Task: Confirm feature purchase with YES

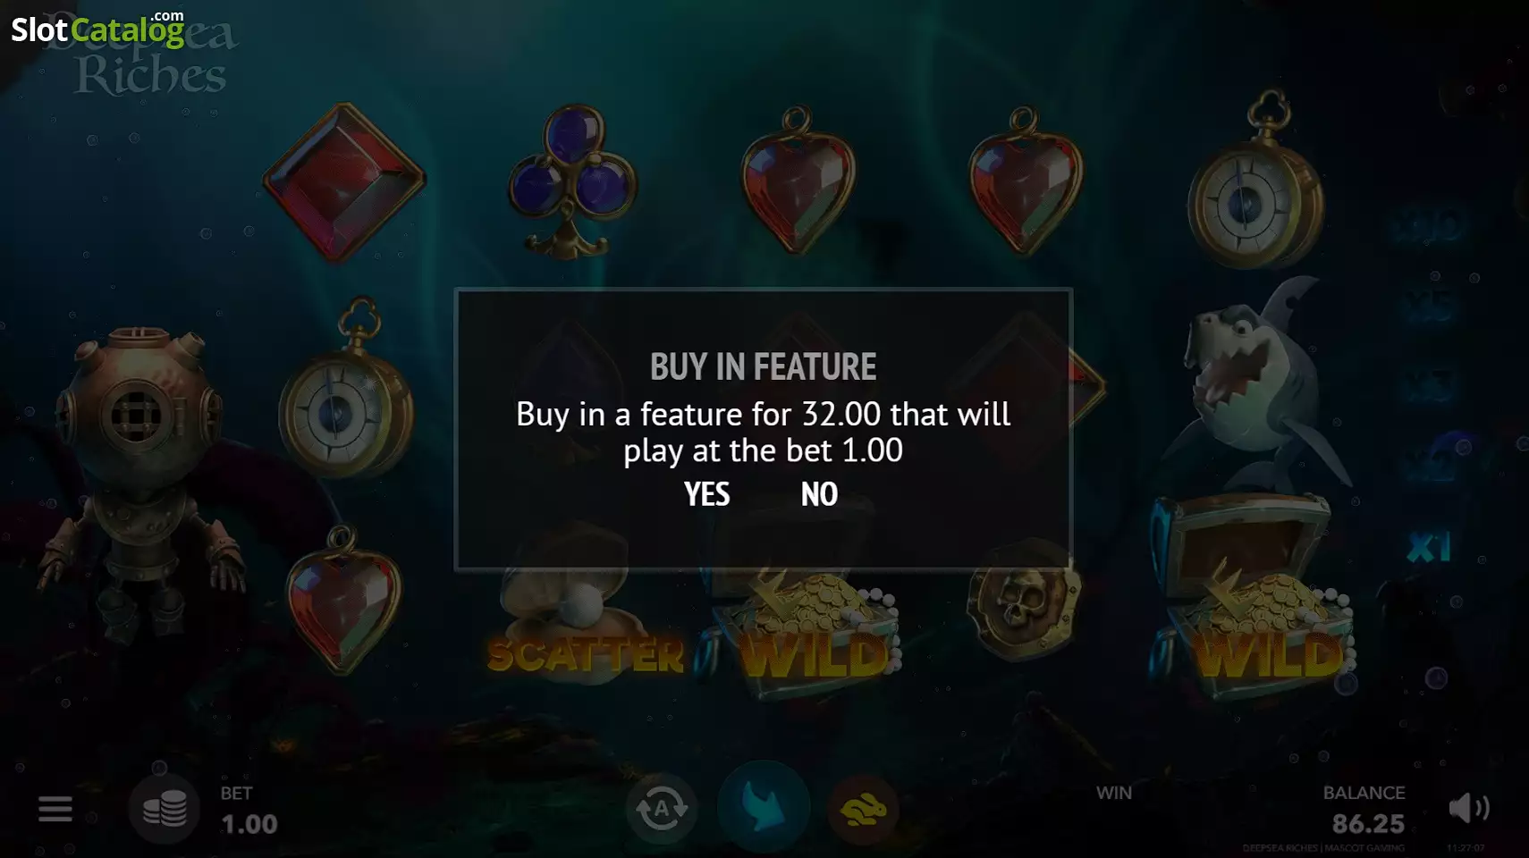Action: (706, 494)
